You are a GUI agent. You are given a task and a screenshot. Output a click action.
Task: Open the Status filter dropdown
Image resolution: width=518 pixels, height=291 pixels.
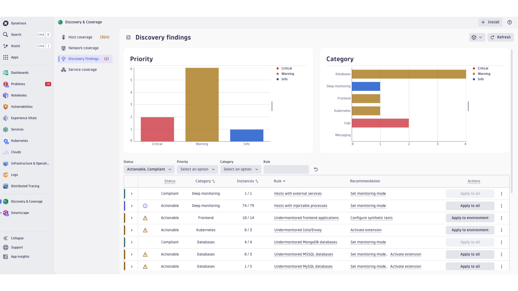tap(149, 169)
